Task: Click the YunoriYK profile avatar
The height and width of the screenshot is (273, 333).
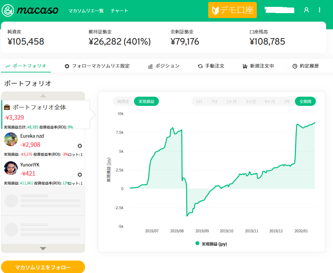Action: [x=11, y=168]
